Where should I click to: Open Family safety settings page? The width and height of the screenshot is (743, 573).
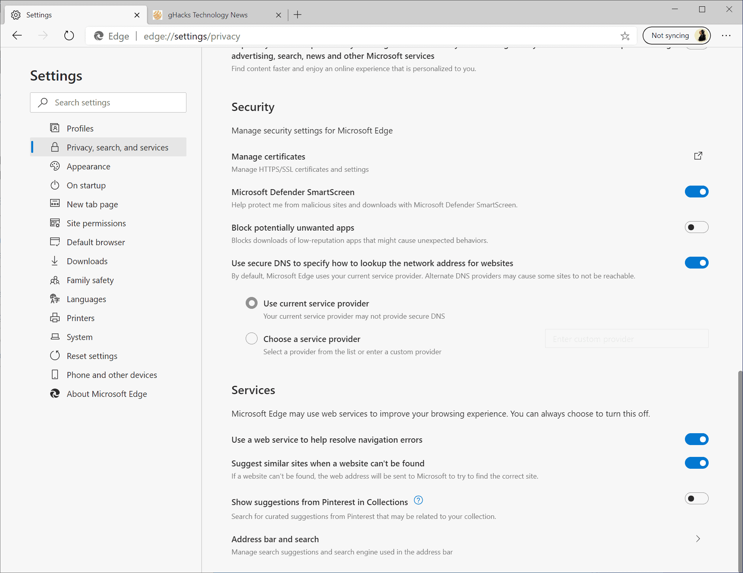click(x=108, y=280)
